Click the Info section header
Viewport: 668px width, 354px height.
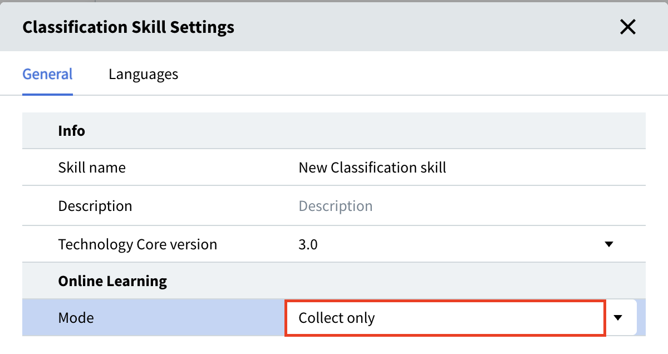(72, 131)
